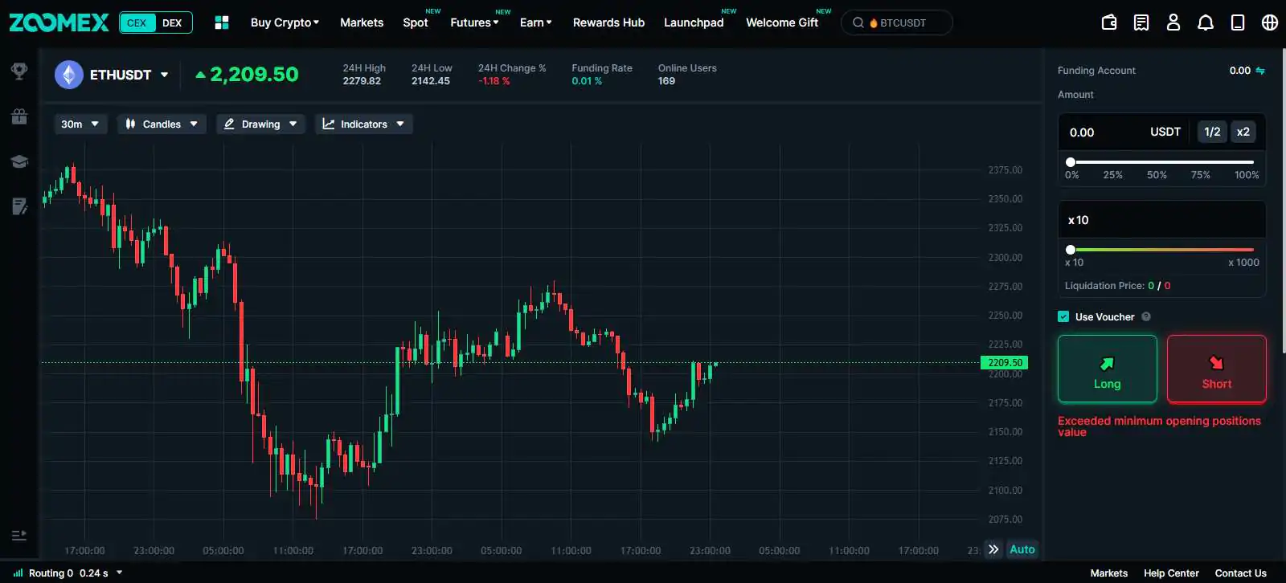Open the trophy icon in sidebar
This screenshot has width=1286, height=583.
coord(19,71)
